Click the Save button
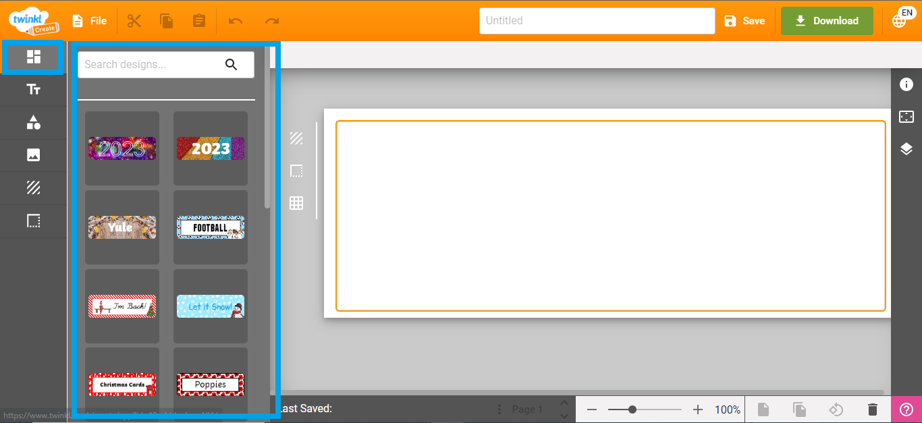 [x=745, y=20]
